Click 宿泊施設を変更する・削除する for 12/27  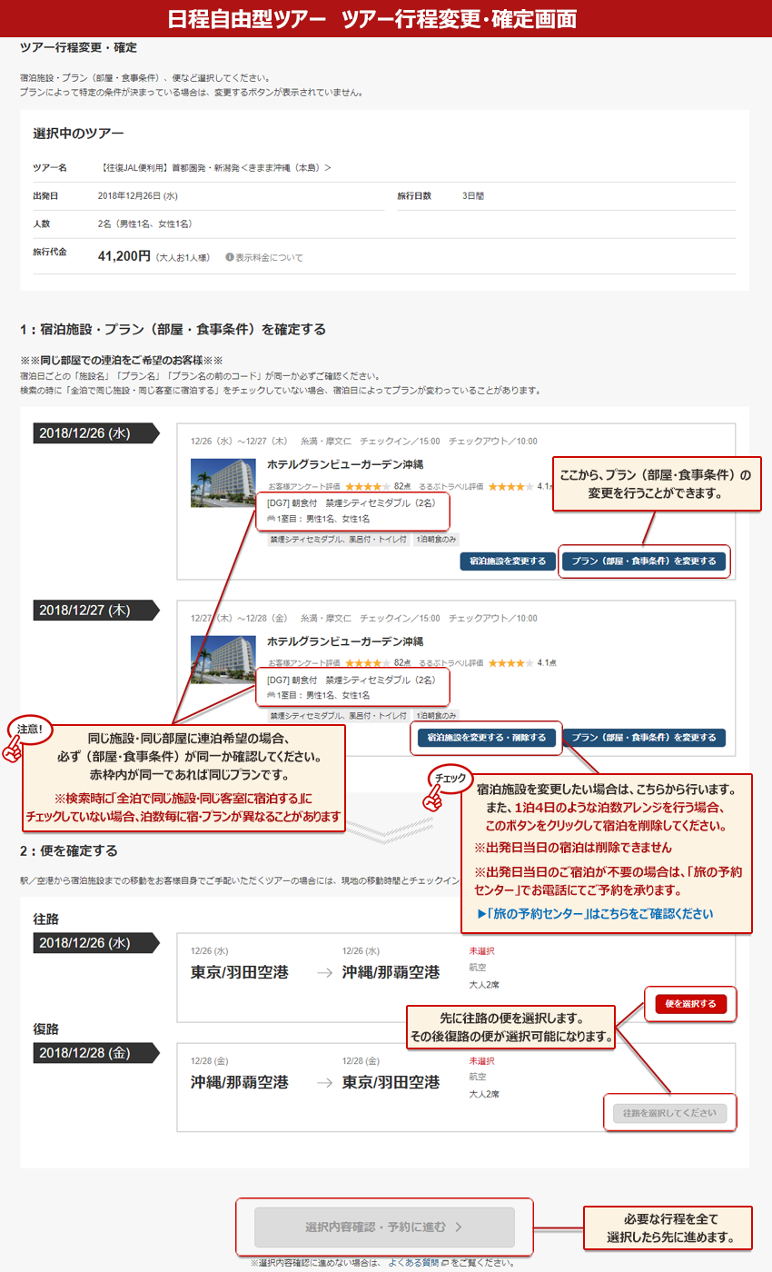pyautogui.click(x=486, y=738)
